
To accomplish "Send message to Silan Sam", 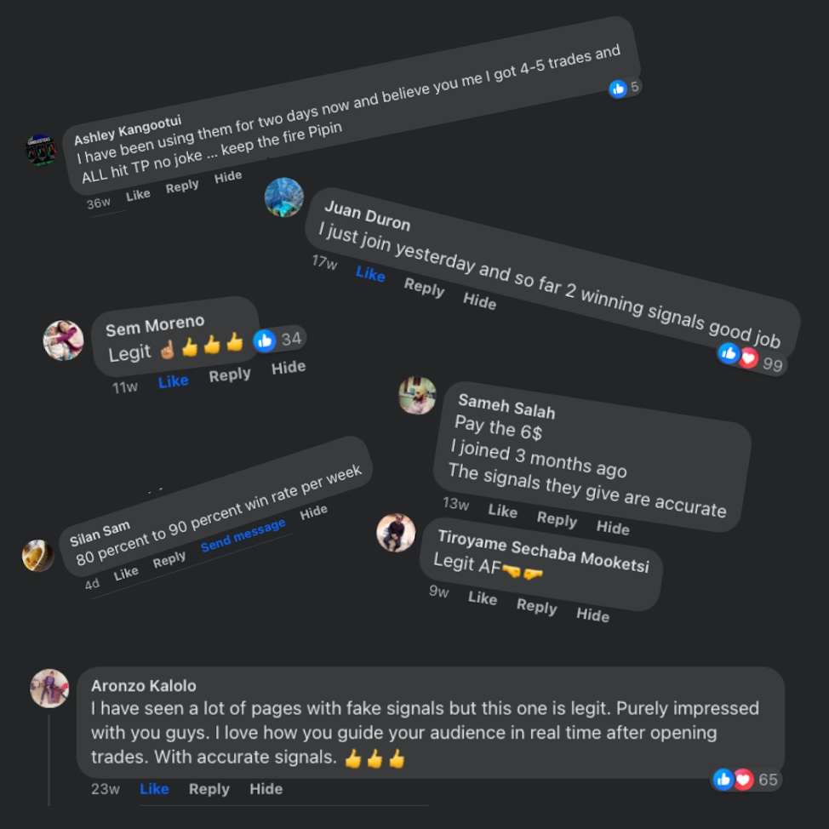I will pos(243,535).
